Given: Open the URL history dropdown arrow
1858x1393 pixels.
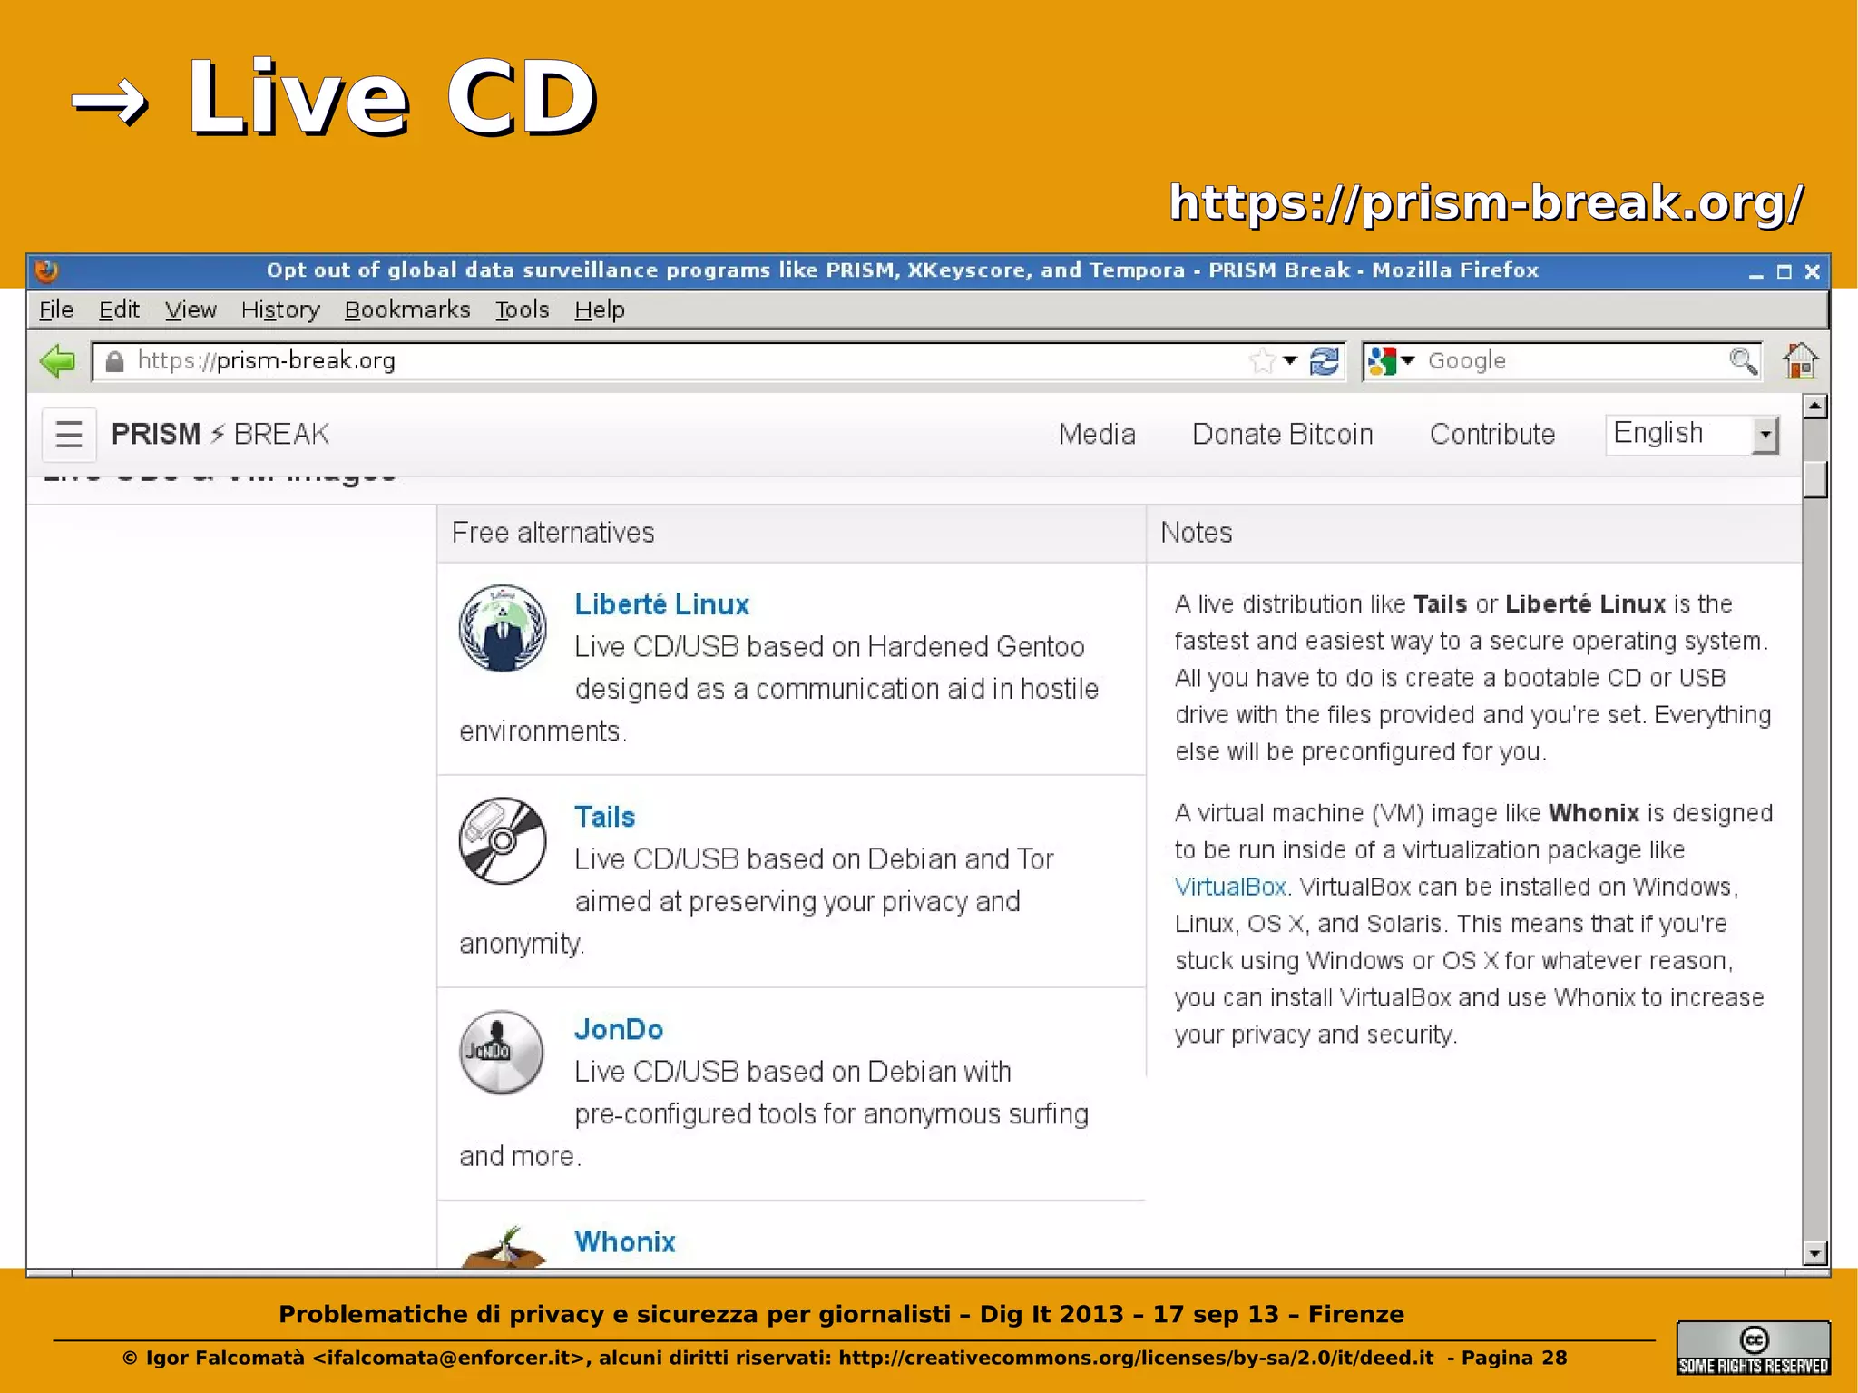Looking at the screenshot, I should click(x=1290, y=361).
